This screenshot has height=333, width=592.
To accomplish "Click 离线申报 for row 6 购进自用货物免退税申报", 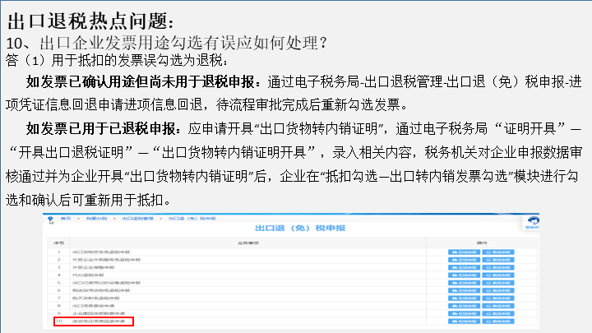I will click(498, 290).
